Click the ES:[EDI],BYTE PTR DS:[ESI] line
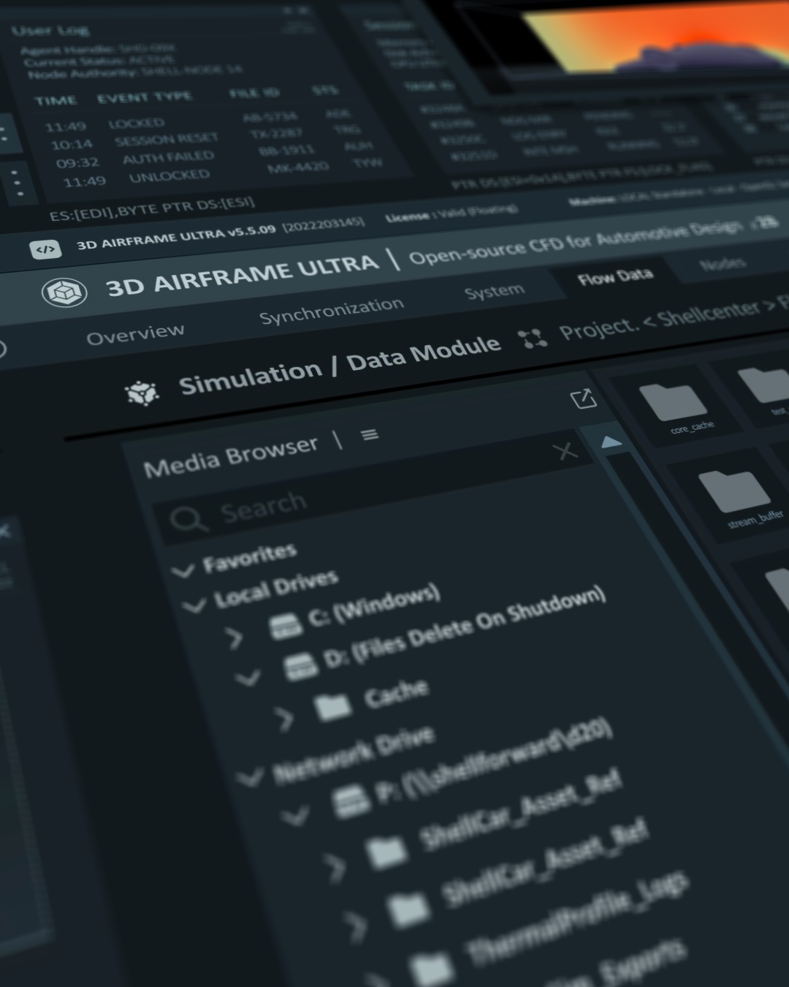This screenshot has width=789, height=987. coord(152,208)
